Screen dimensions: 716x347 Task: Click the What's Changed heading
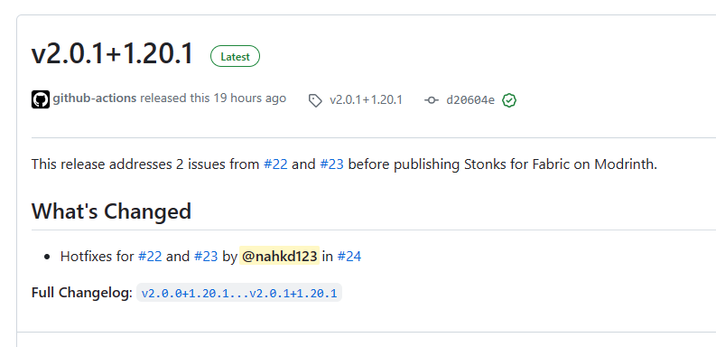click(111, 211)
